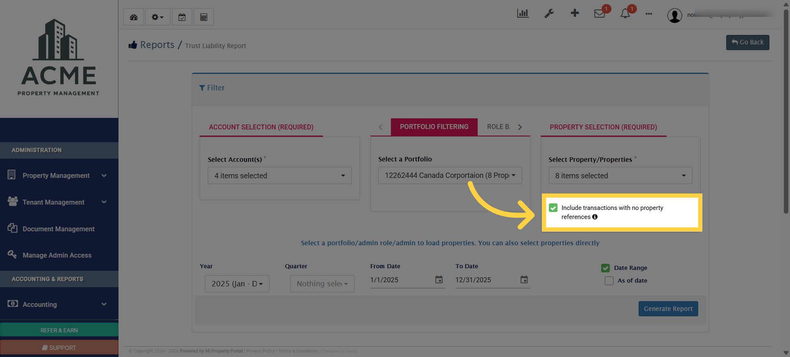
Task: Click the plus add-new icon
Action: (575, 13)
